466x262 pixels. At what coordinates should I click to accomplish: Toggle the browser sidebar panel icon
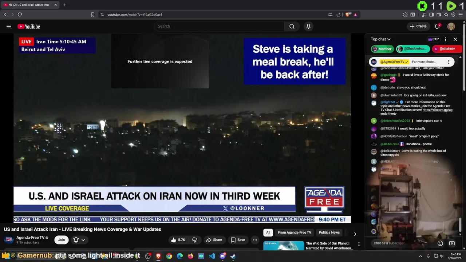click(431, 15)
